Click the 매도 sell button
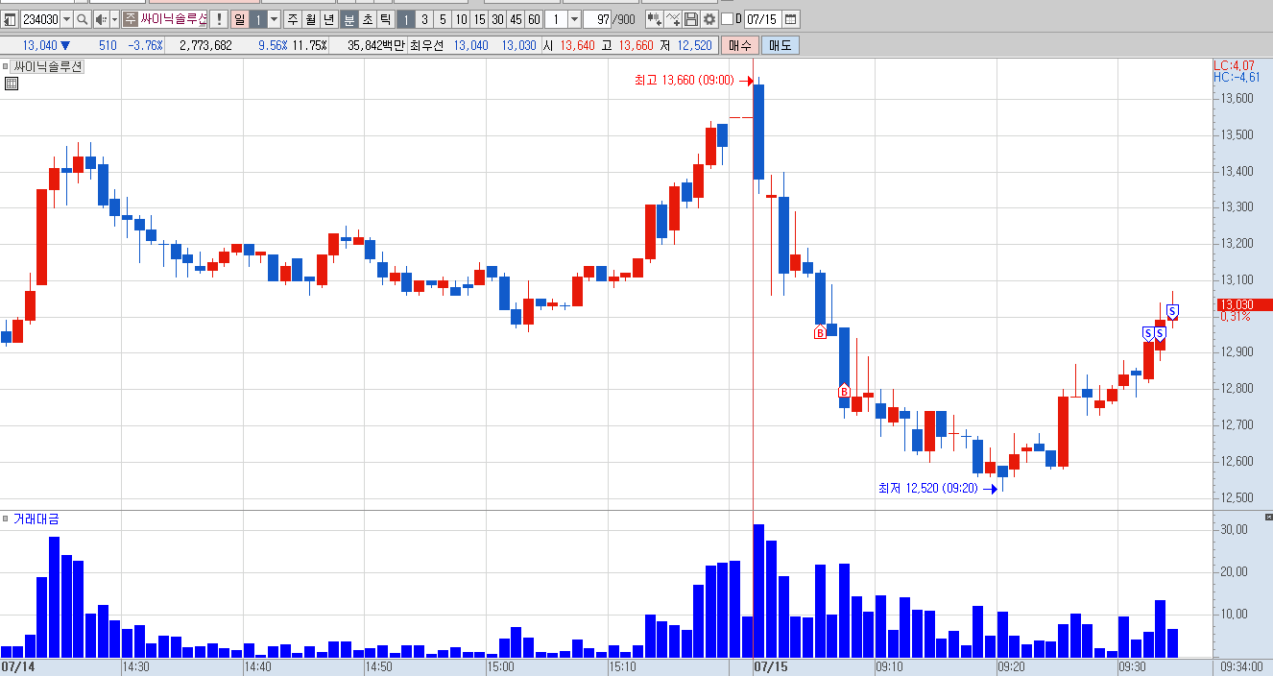This screenshot has width=1273, height=676. point(780,45)
